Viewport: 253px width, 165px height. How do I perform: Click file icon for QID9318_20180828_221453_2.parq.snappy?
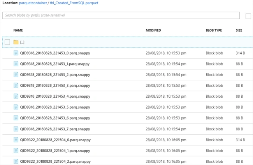(x=16, y=74)
